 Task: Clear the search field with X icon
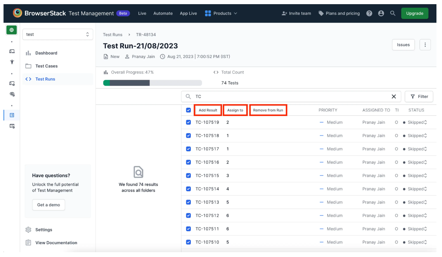pos(394,97)
